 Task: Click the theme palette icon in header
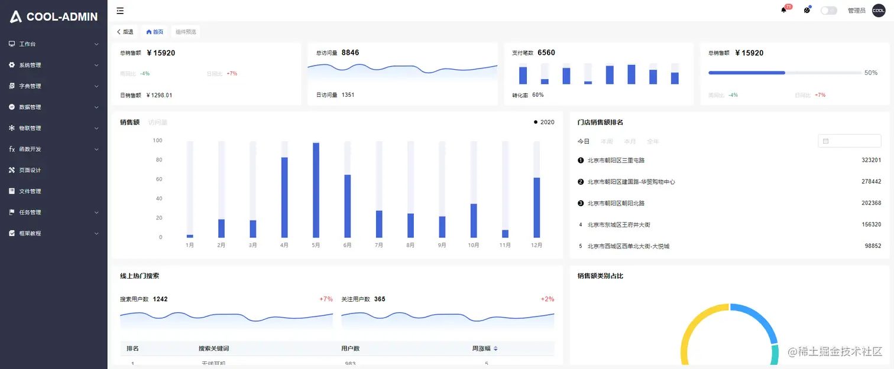(806, 11)
